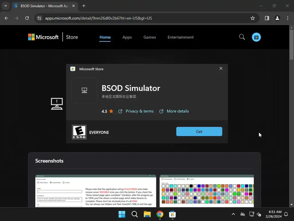The image size is (294, 221).
Task: Click the 4.5 rating value
Action: (x=104, y=111)
